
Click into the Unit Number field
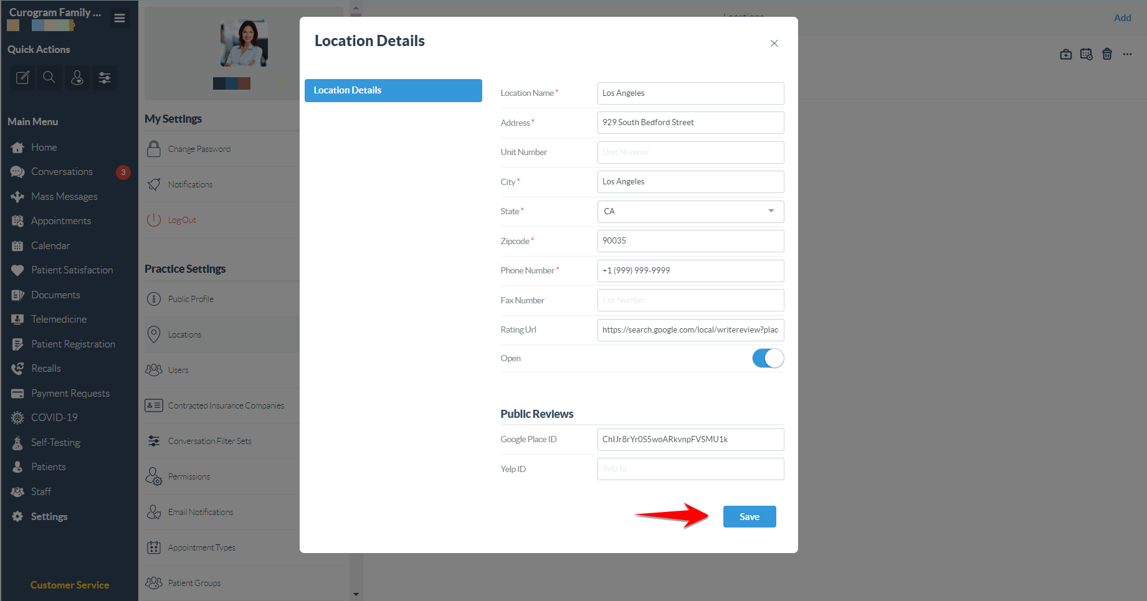point(690,153)
